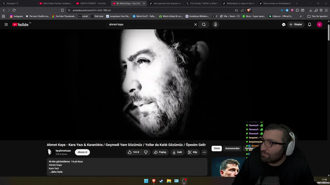Switch to the 4380 EV ZİYARETİ tab
This screenshot has width=330, height=185.
pyautogui.click(x=92, y=3)
